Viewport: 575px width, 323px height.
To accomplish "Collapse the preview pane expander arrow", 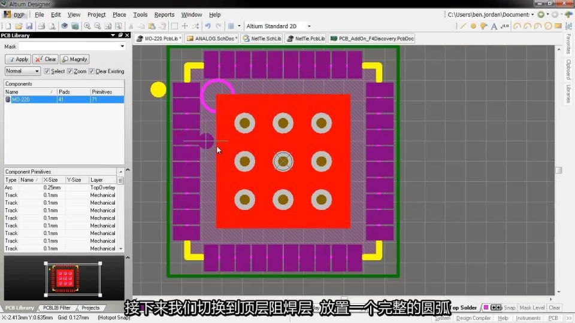I will 128,258.
